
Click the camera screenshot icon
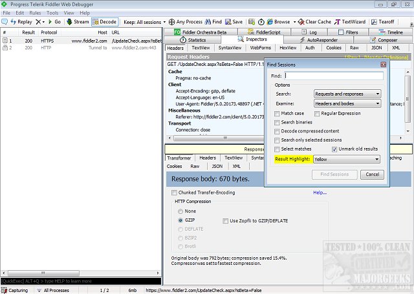(252, 22)
